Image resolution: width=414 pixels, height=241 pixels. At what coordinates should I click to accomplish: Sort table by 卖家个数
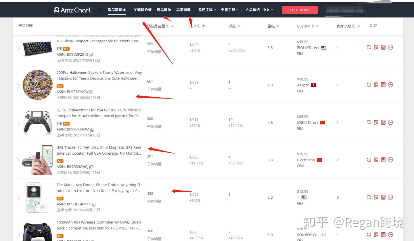click(x=359, y=26)
